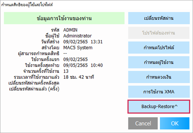Open กำหนดโปรไฟล์ profile settings
Image resolution: width=193 pixels, height=133 pixels.
[x=159, y=48]
